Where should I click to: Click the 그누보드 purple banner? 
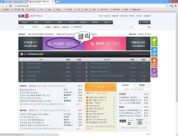coord(63,44)
